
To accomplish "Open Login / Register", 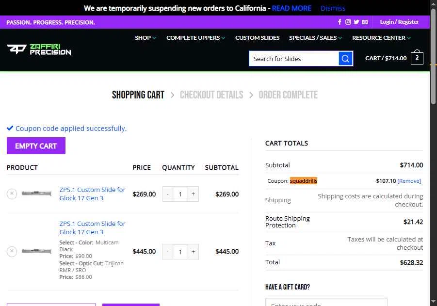I will pyautogui.click(x=399, y=22).
